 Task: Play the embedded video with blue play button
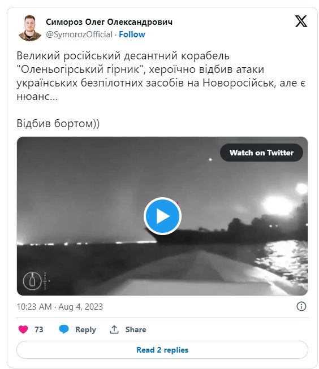(x=162, y=216)
